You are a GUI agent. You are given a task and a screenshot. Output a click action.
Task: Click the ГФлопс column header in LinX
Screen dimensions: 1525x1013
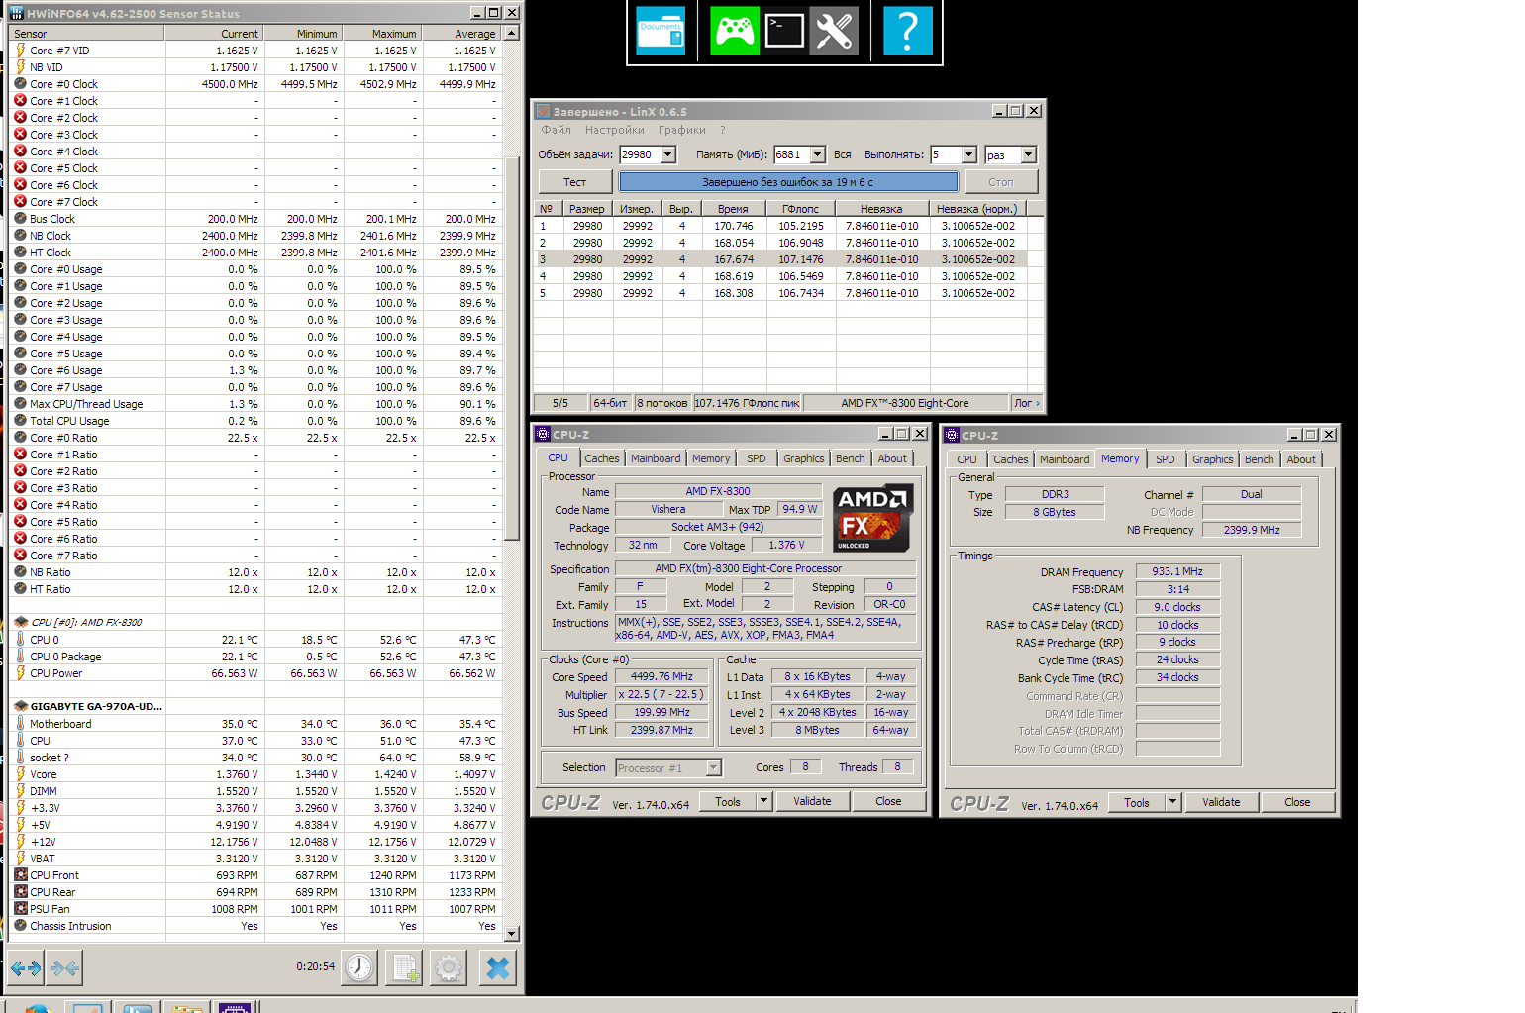click(800, 209)
